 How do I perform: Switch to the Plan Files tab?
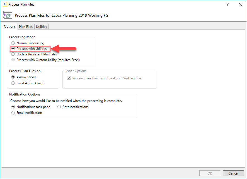point(26,27)
